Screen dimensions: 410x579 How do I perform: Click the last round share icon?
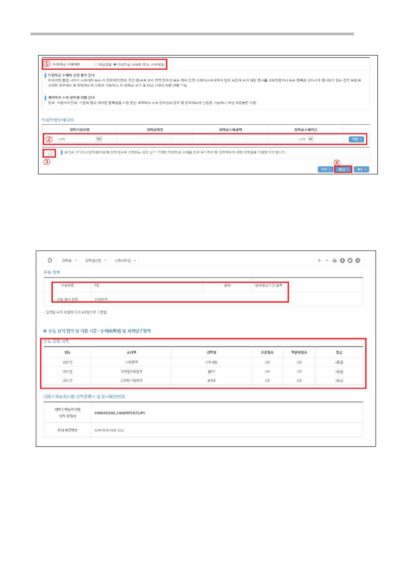[358, 260]
